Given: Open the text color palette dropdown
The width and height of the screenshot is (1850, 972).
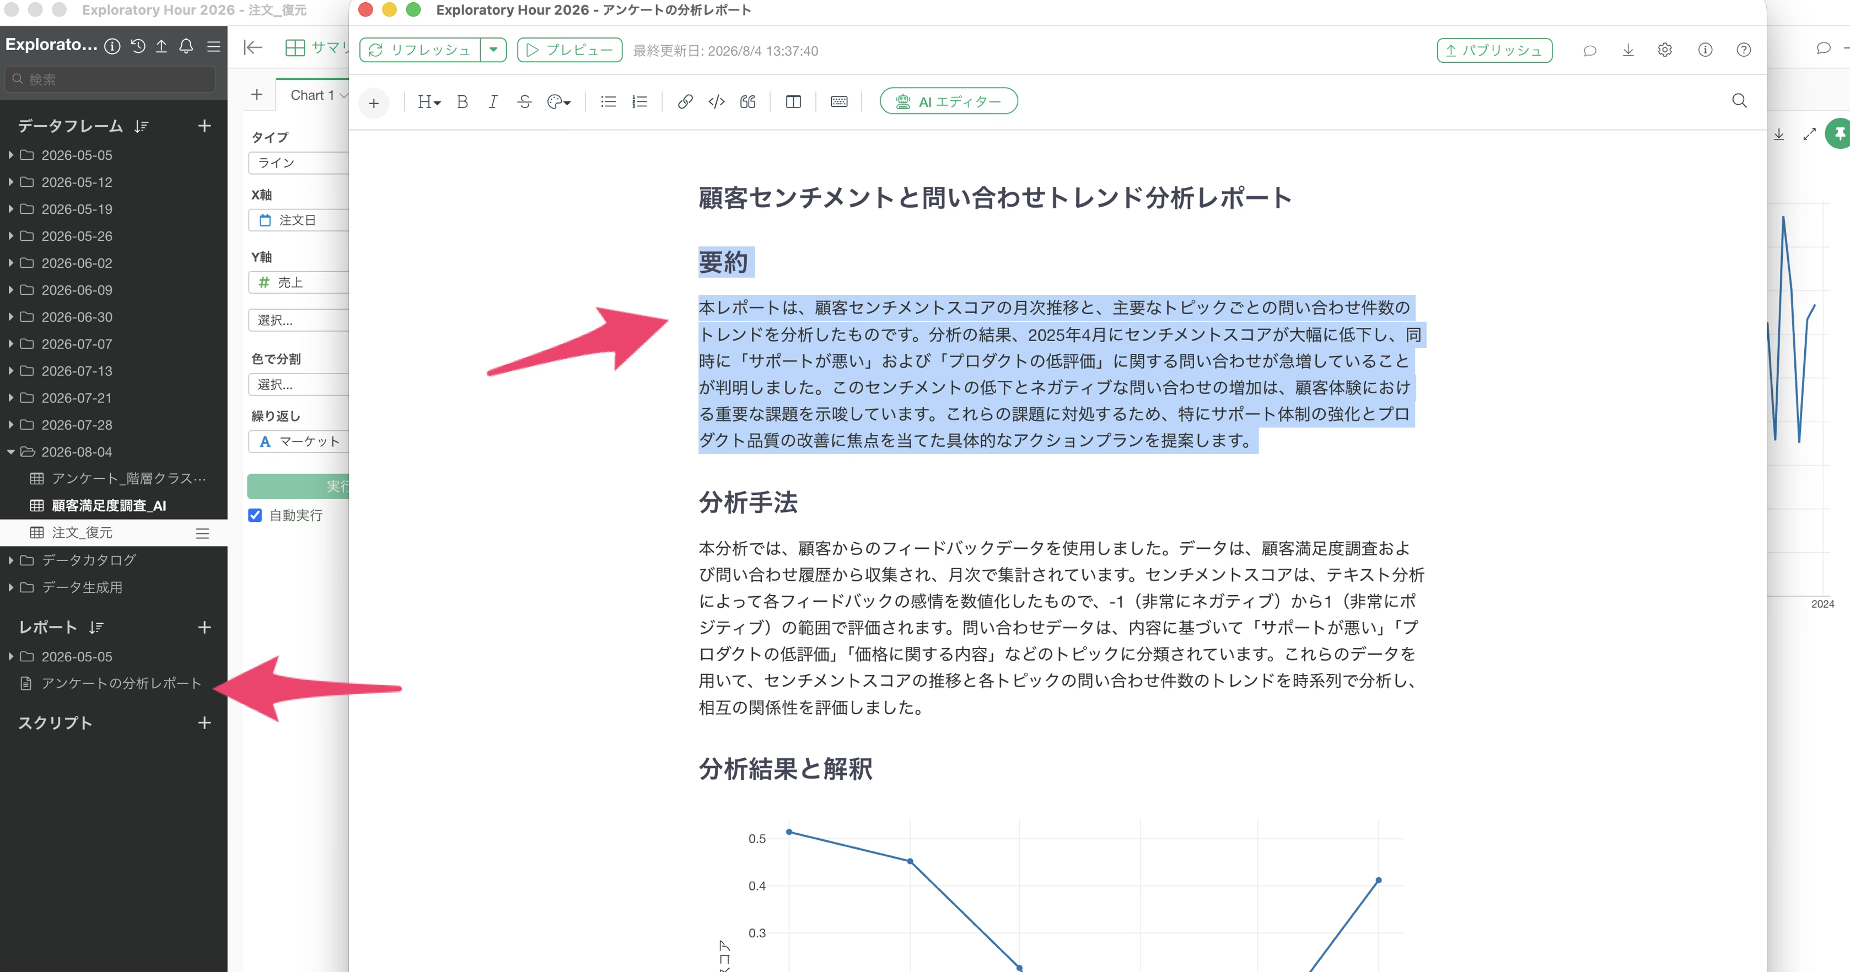Looking at the screenshot, I should point(559,102).
